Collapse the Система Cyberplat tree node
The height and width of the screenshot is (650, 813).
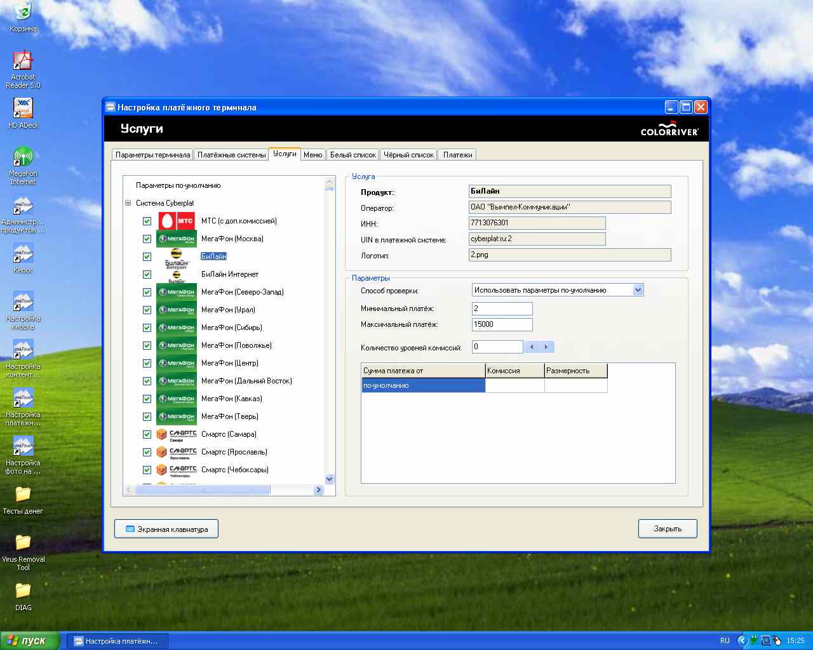click(128, 203)
